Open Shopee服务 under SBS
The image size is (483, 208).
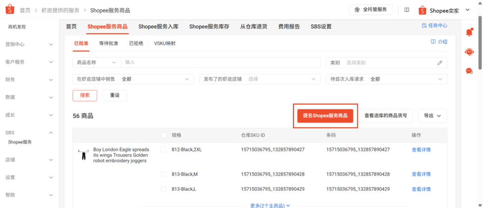20,142
